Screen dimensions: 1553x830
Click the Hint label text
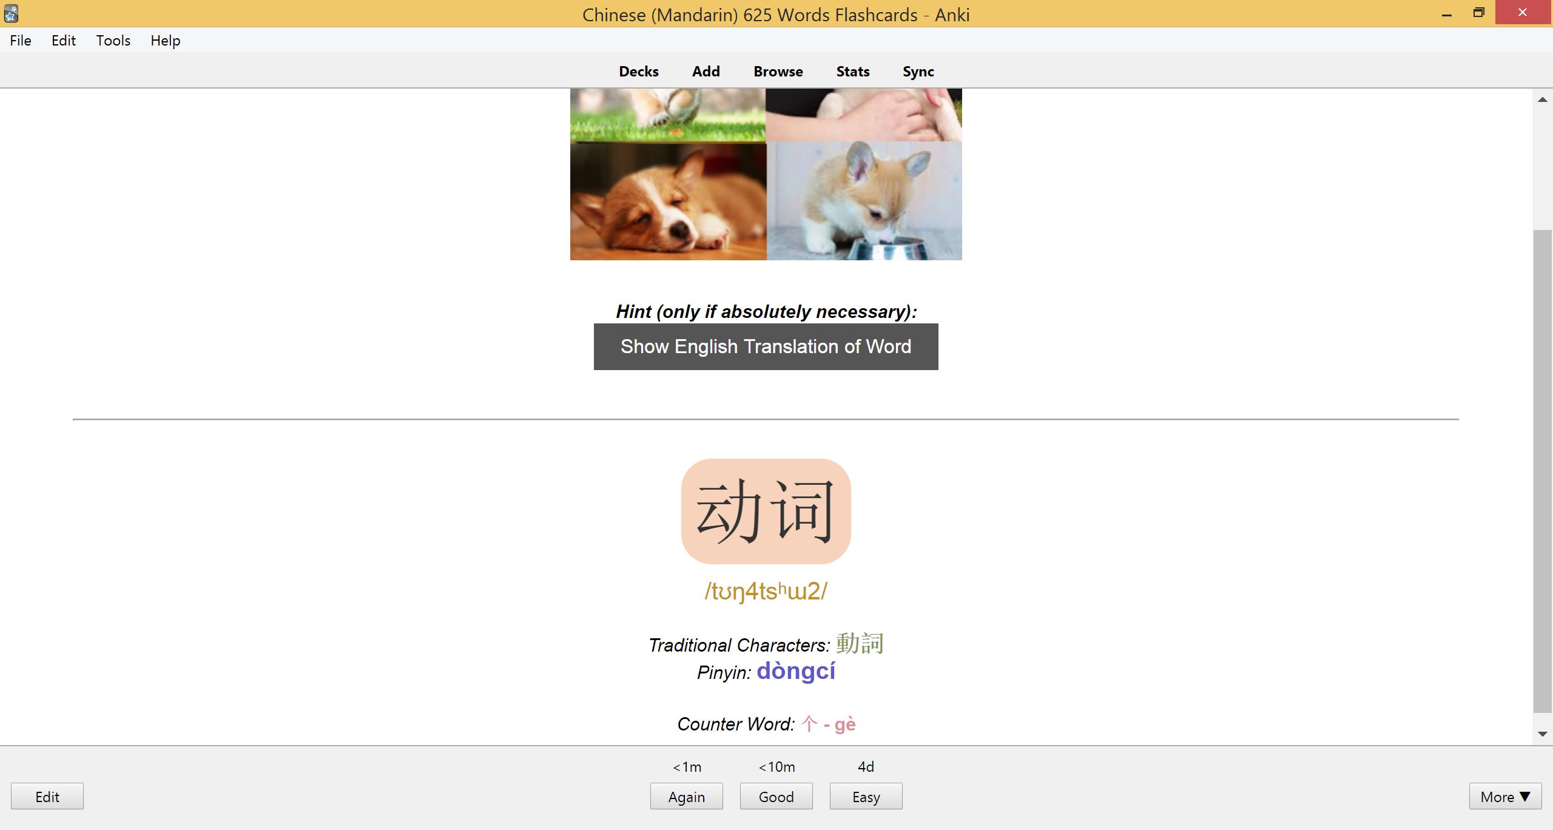point(766,311)
